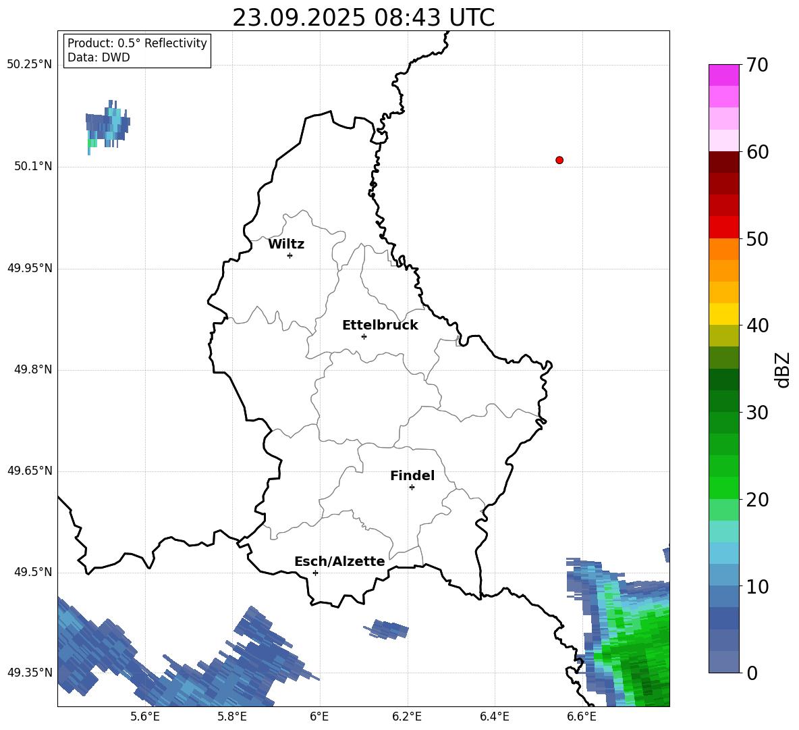Screen dimensions: 799x730
Task: Click the Ettelbruck city label
Action: 380,325
